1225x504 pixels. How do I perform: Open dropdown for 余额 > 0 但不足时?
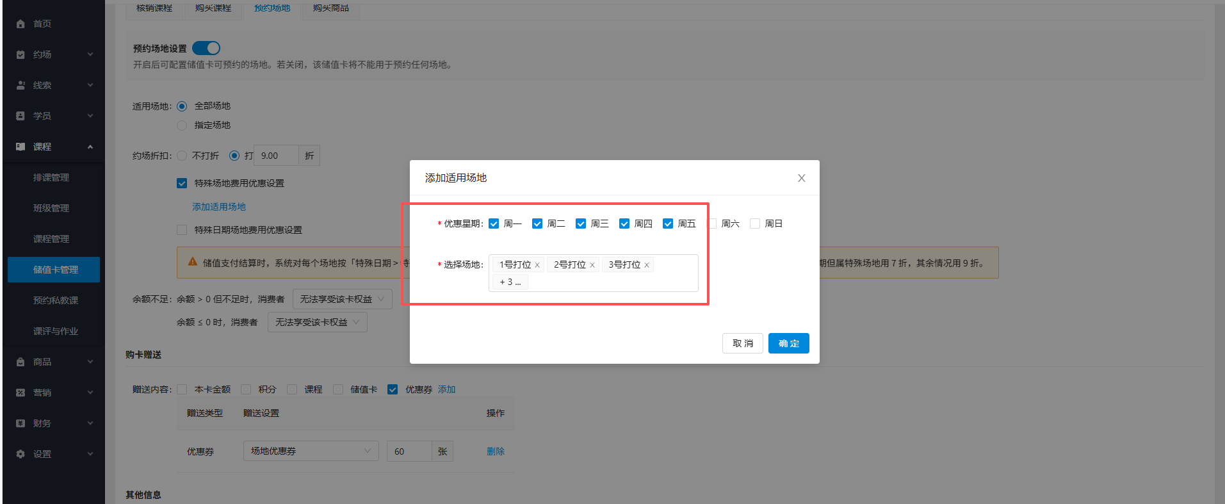[343, 299]
